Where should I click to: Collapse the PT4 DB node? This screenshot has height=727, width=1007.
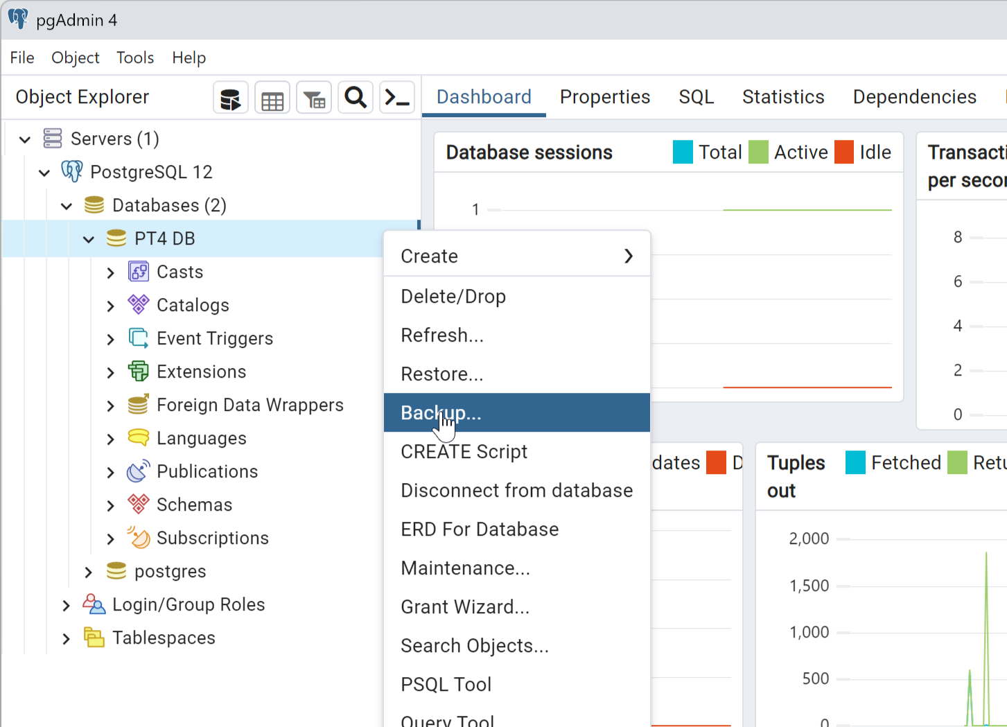(x=89, y=239)
